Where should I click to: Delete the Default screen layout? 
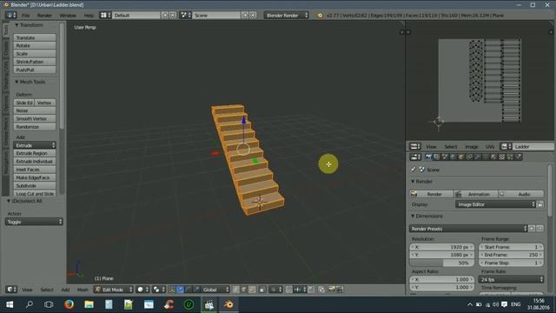click(172, 16)
